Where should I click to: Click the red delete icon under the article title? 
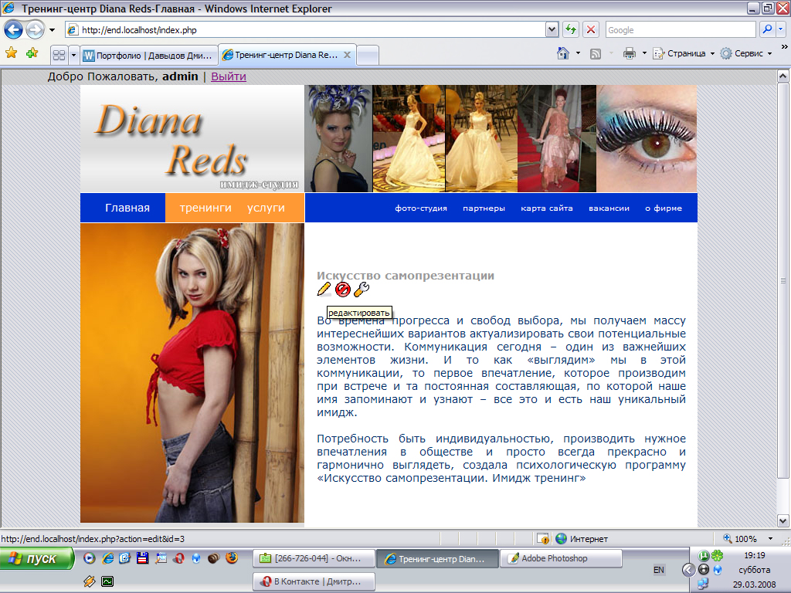(x=342, y=290)
